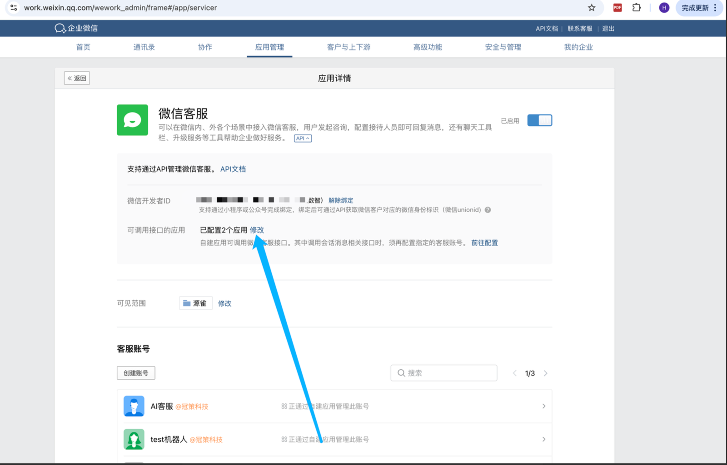This screenshot has height=465, width=727.
Task: Open the H profile avatar
Action: click(664, 8)
